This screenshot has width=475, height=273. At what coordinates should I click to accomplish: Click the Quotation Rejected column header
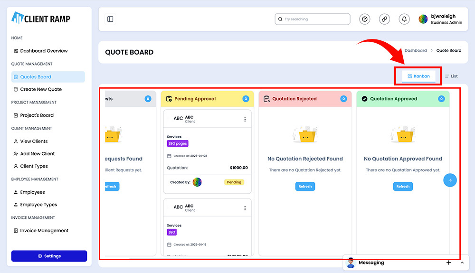(x=305, y=99)
